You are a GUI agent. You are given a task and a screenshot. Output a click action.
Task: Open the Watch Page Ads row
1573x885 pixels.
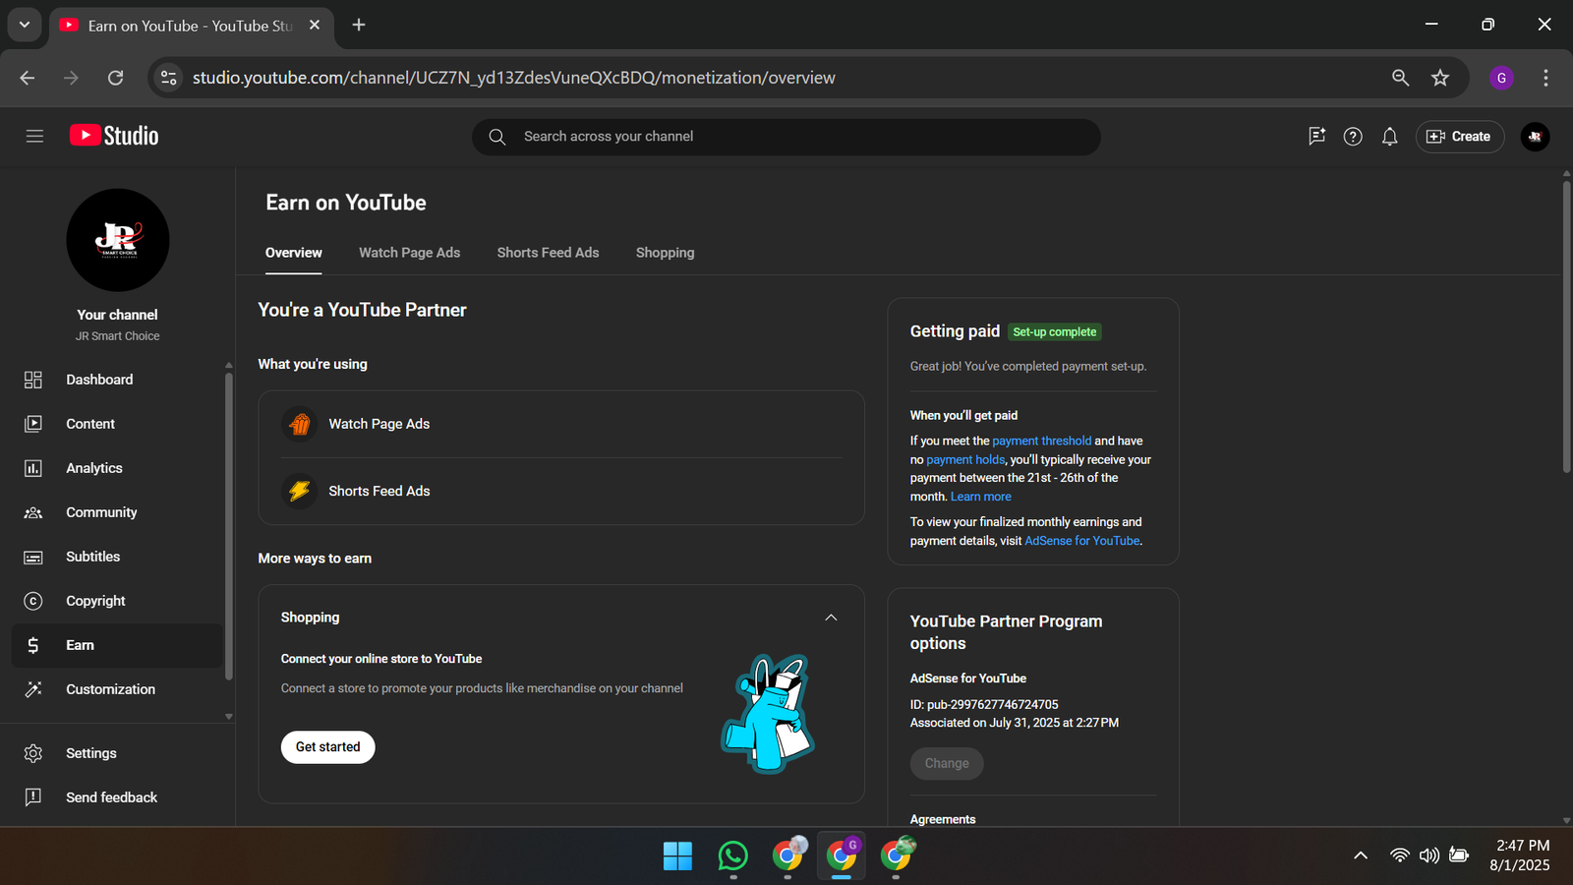pos(561,424)
